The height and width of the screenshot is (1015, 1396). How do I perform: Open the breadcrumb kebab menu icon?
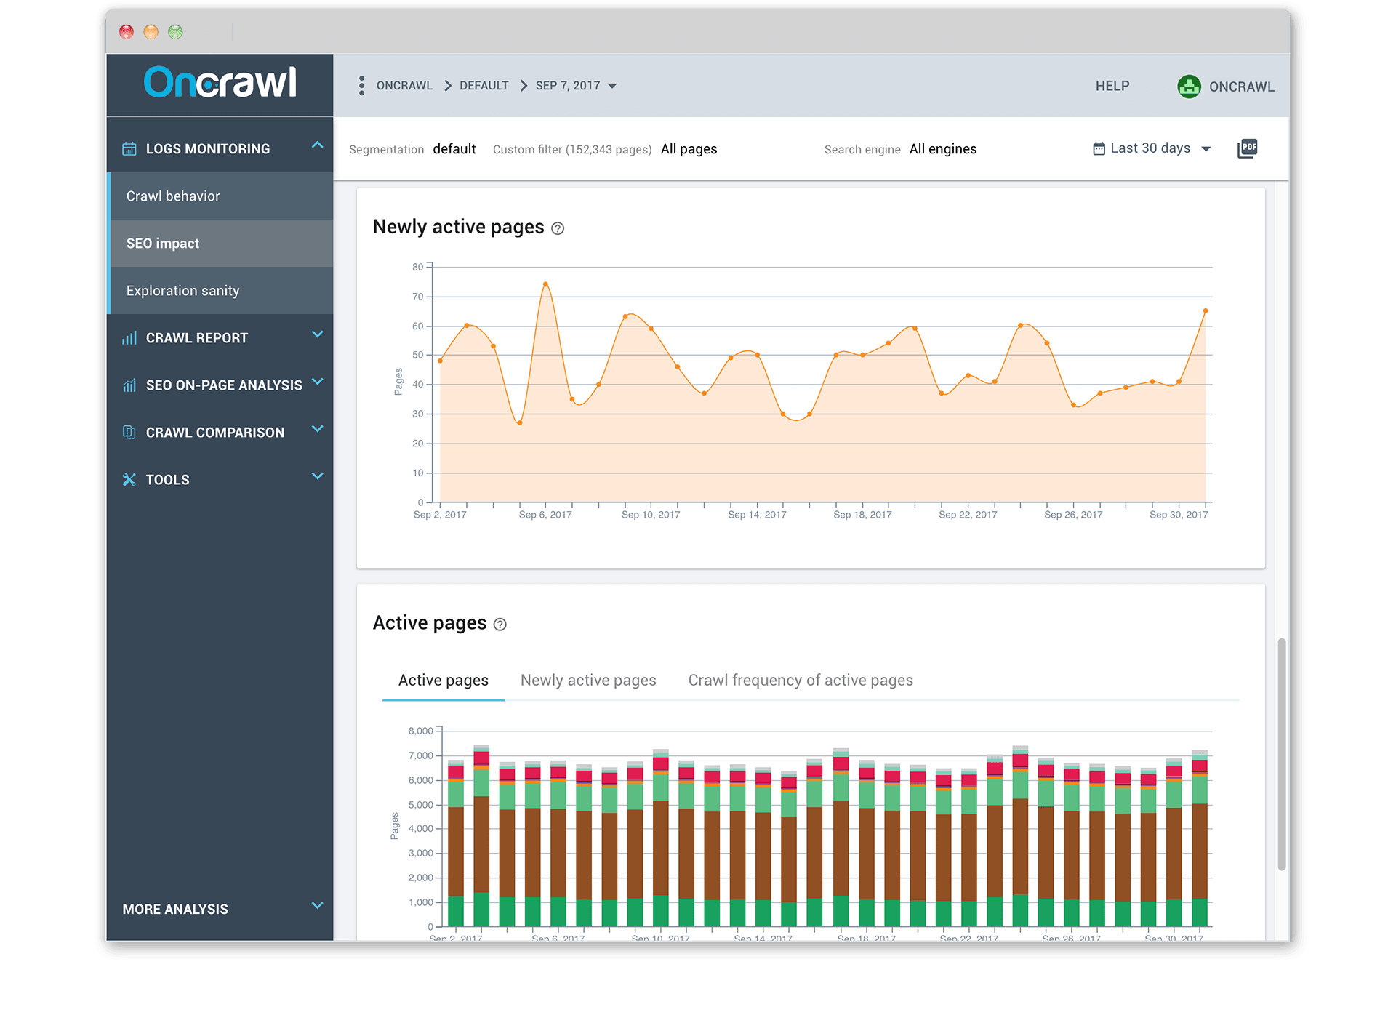point(361,85)
